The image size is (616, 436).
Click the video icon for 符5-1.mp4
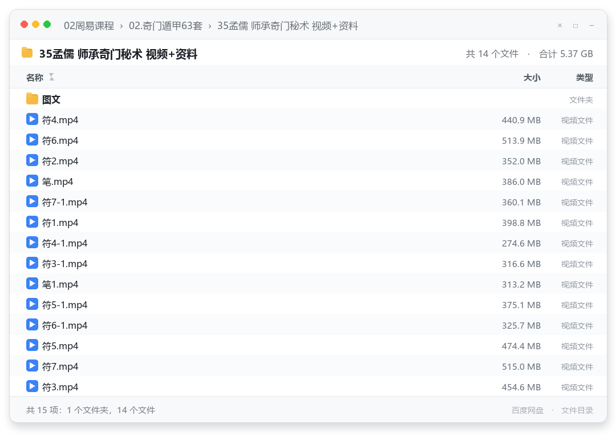click(x=32, y=304)
